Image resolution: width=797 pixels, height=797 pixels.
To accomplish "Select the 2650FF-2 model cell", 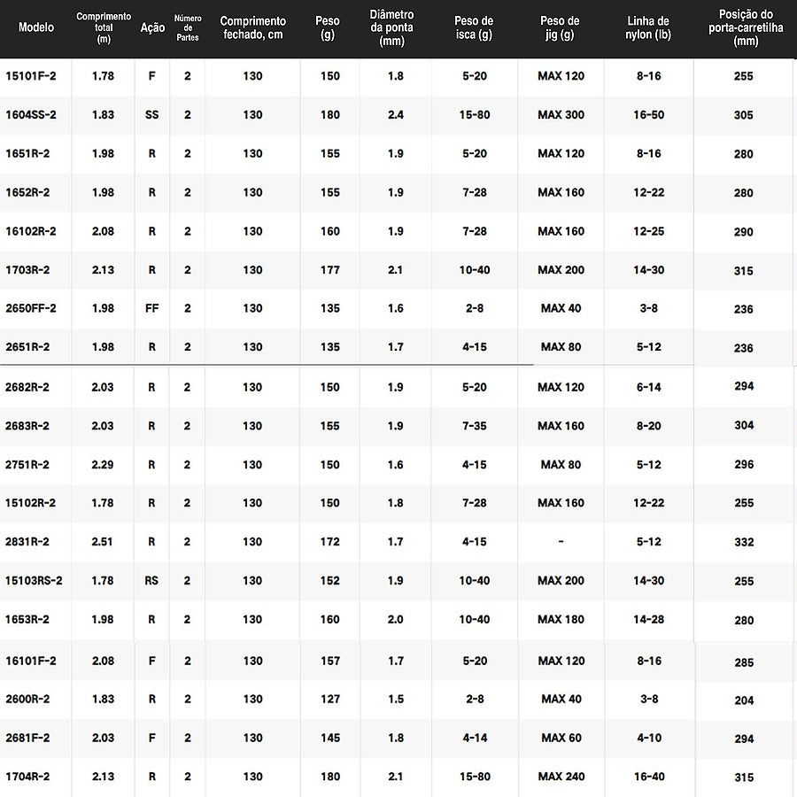I will pyautogui.click(x=31, y=308).
